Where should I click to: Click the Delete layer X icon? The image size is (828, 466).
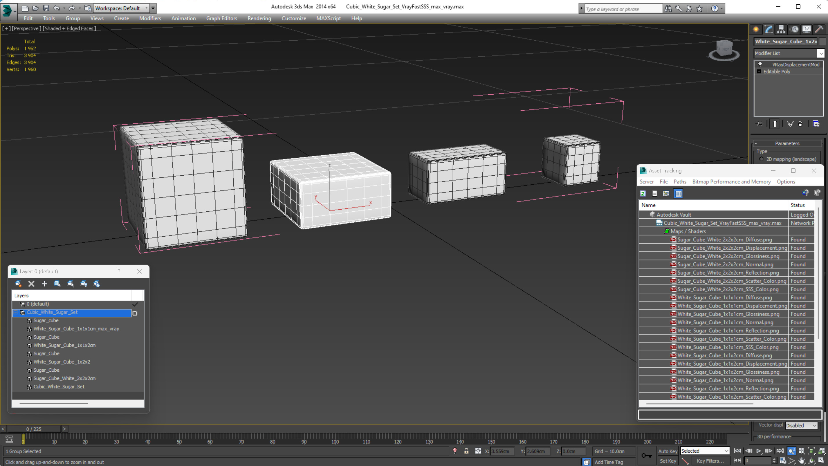coord(31,284)
